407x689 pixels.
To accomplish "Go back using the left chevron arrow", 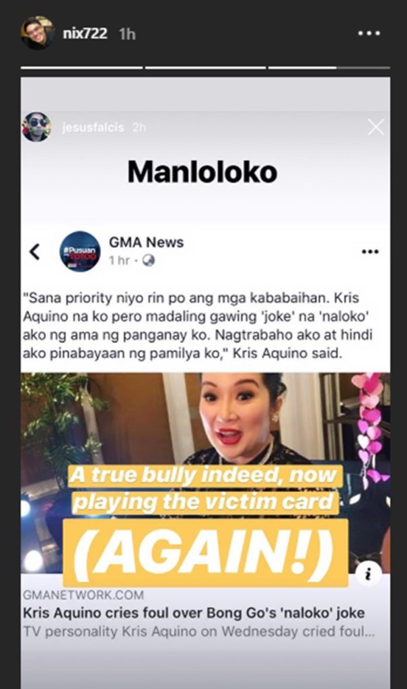I will click(35, 252).
